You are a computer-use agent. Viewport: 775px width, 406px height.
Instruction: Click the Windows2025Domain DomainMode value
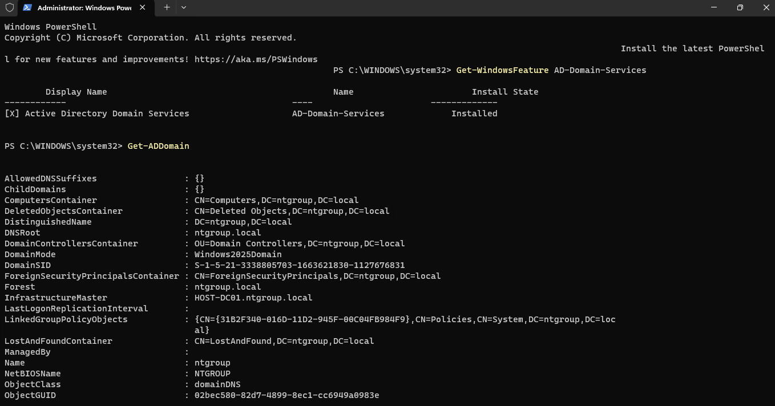pos(237,254)
